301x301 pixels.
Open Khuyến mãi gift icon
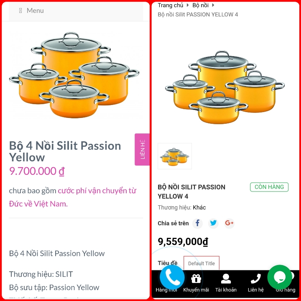196,278
